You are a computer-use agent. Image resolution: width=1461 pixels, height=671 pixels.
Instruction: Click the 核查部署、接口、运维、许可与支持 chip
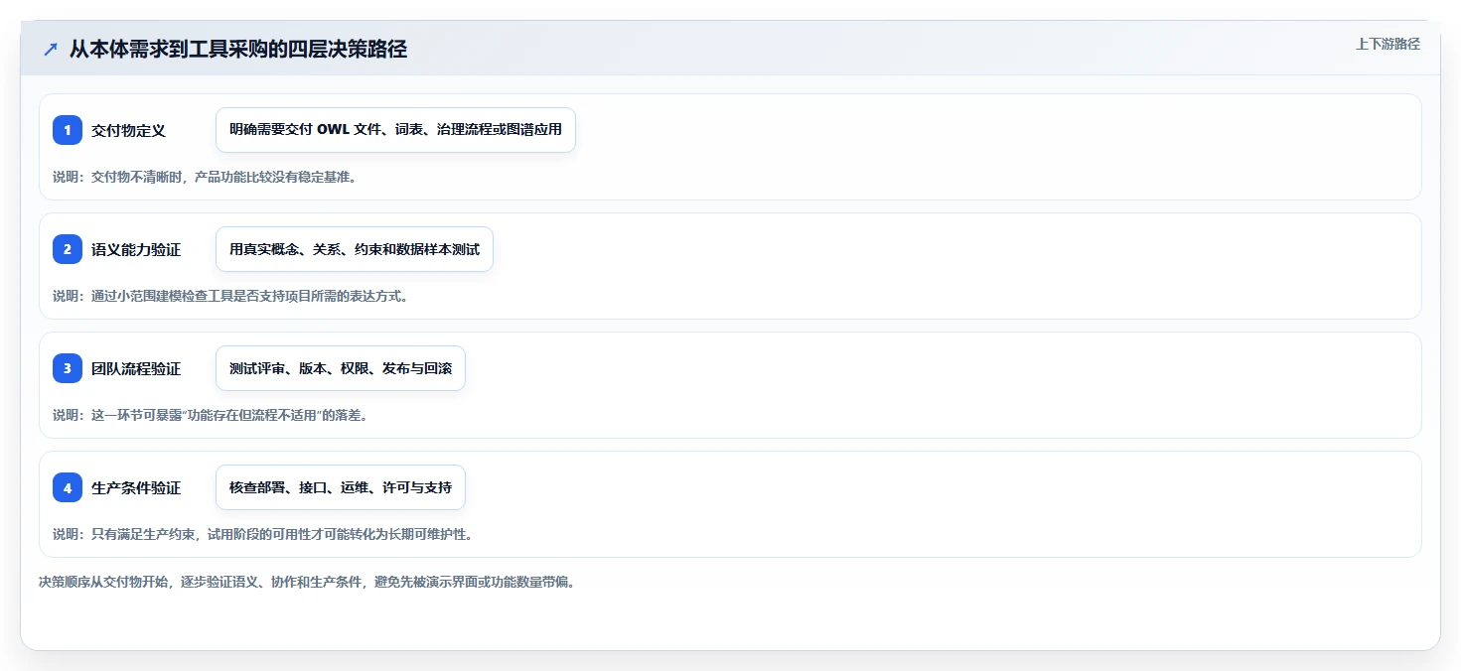click(341, 487)
